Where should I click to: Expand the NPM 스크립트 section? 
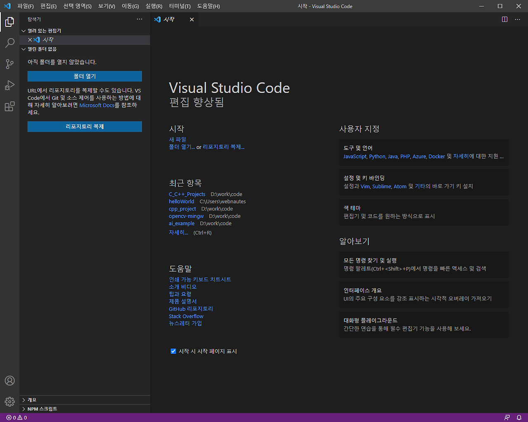coord(85,409)
